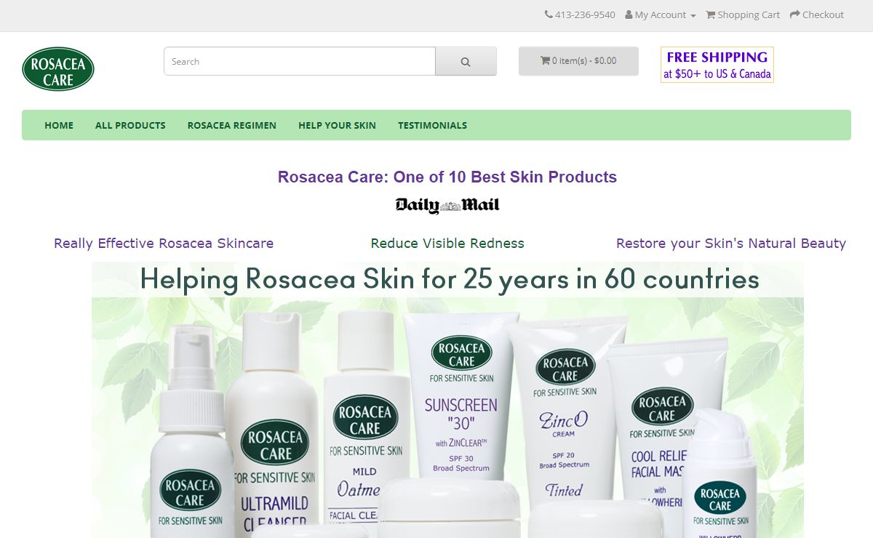The height and width of the screenshot is (538, 873).
Task: Focus the Search input field
Action: coord(300,61)
